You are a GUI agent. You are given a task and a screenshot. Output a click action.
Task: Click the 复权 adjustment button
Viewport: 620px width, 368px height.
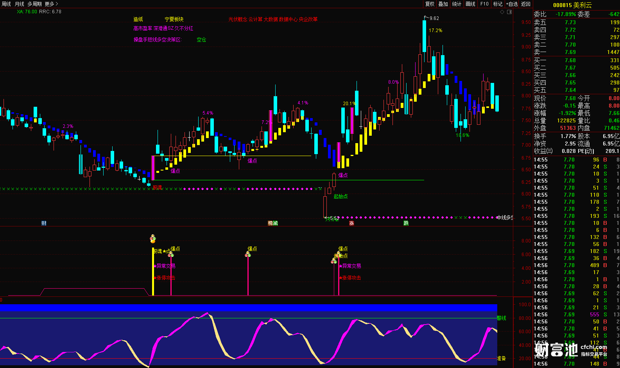pos(430,4)
